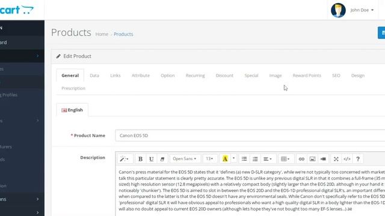Open the font color more options arrow

pyautogui.click(x=234, y=159)
